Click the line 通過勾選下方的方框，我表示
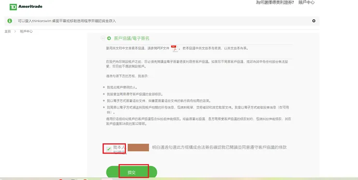 [x=127, y=76]
